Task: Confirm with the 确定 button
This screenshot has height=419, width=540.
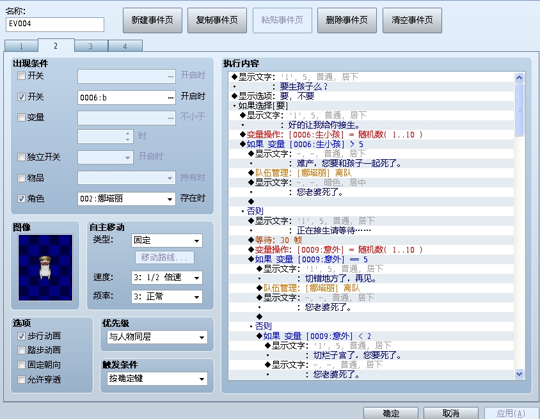Action: [x=391, y=413]
